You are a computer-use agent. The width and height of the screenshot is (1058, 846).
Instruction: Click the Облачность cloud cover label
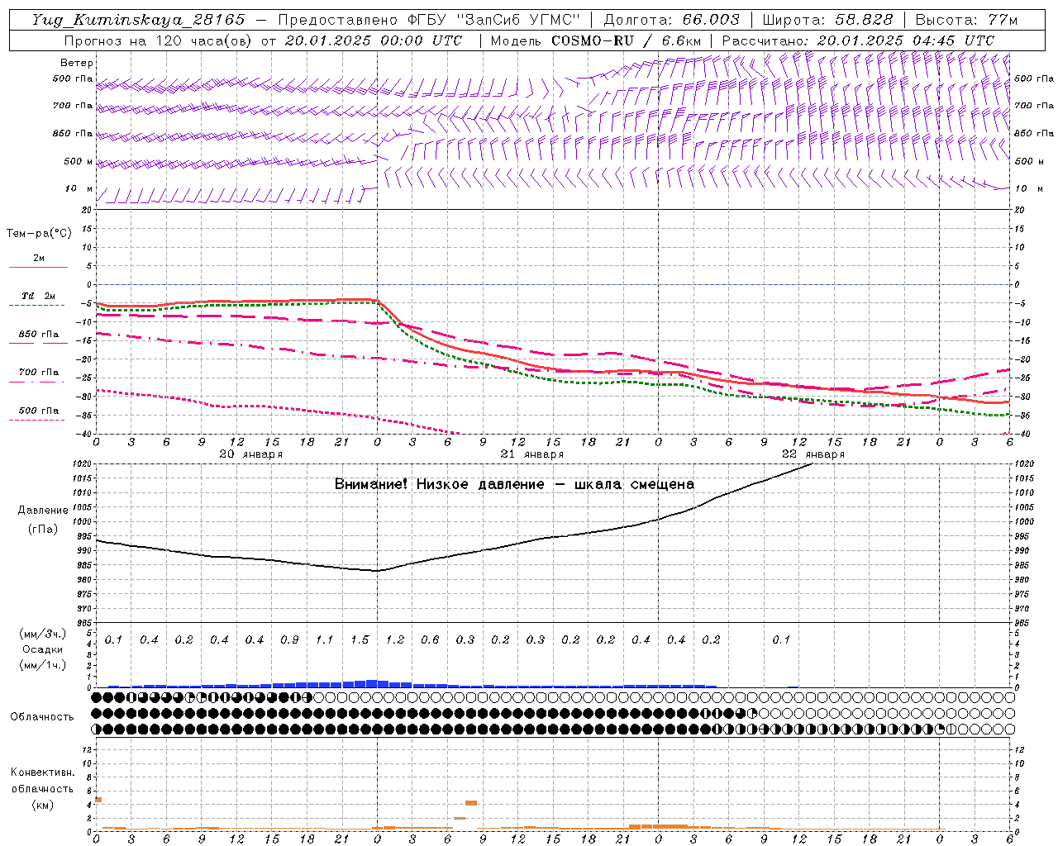[x=42, y=716]
